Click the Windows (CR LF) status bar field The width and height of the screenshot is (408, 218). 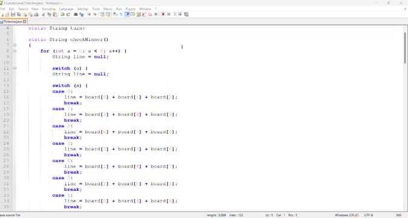point(347,215)
